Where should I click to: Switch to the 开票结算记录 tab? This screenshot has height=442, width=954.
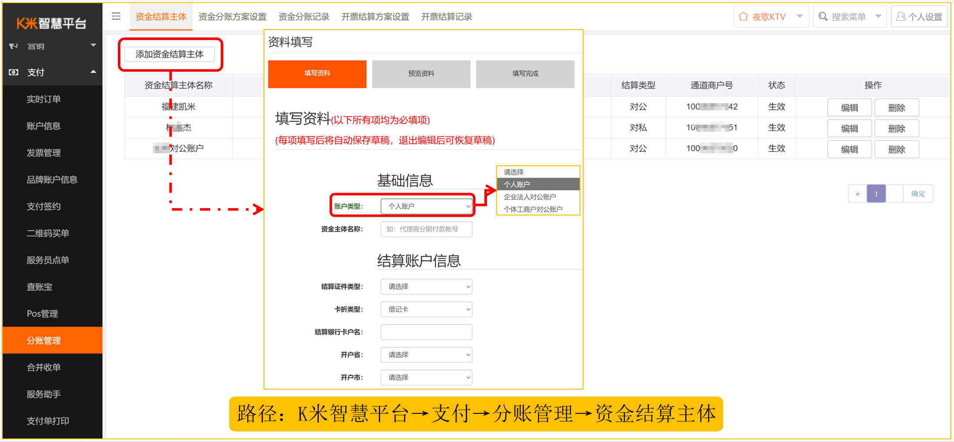pyautogui.click(x=447, y=17)
